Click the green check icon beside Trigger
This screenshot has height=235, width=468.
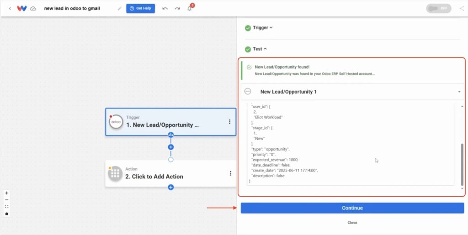point(248,28)
